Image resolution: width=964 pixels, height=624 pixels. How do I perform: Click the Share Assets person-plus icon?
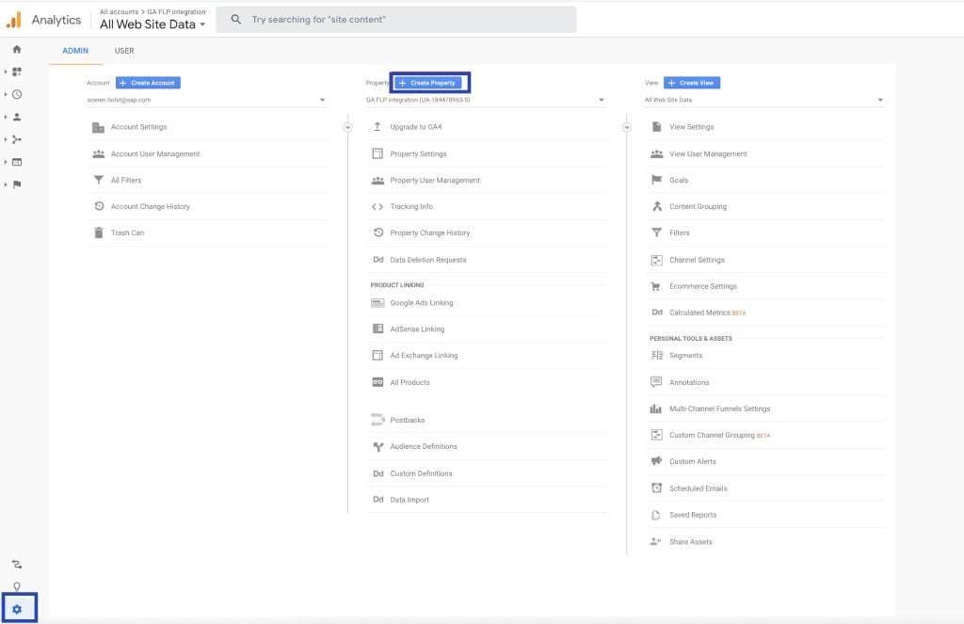coord(656,541)
